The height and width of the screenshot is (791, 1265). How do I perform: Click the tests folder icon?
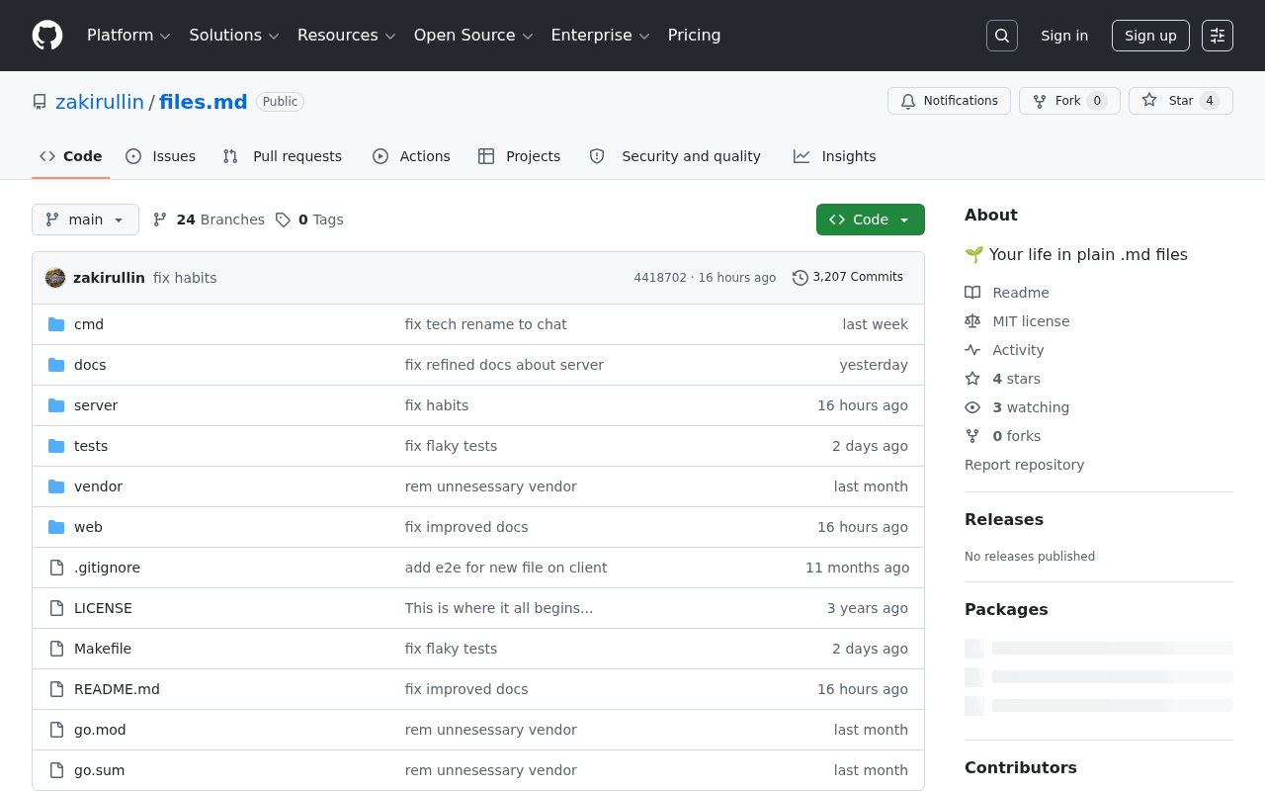(56, 446)
